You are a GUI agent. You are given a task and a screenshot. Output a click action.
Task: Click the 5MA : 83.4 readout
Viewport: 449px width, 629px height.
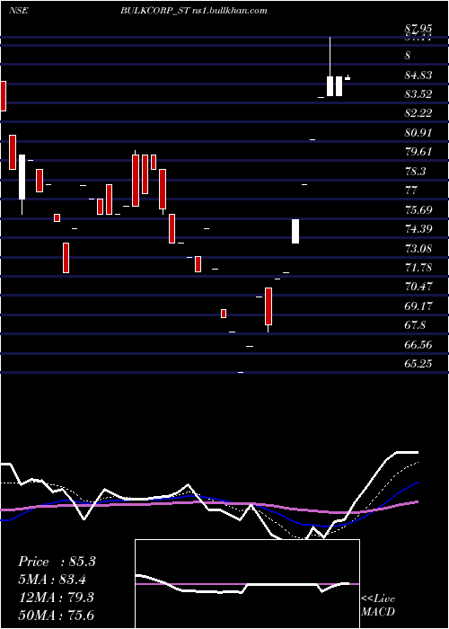52,580
